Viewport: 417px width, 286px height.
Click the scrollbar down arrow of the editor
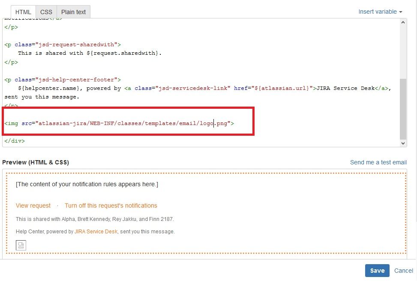click(403, 143)
